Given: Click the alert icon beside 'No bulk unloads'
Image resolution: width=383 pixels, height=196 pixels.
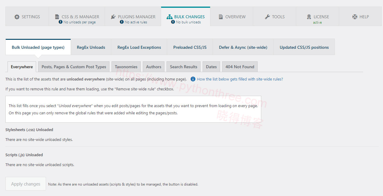Looking at the screenshot, I should [x=173, y=22].
